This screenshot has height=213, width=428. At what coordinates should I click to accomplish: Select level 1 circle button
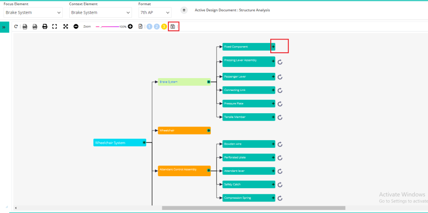click(x=149, y=27)
